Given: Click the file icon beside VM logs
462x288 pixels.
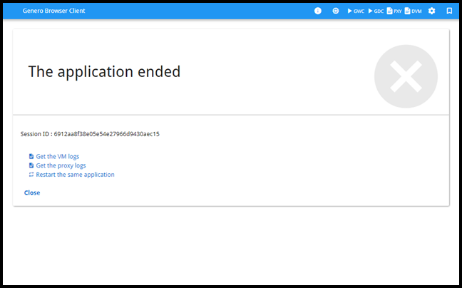Looking at the screenshot, I should [31, 156].
